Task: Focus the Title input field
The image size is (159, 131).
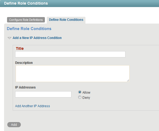Action: pos(70,54)
